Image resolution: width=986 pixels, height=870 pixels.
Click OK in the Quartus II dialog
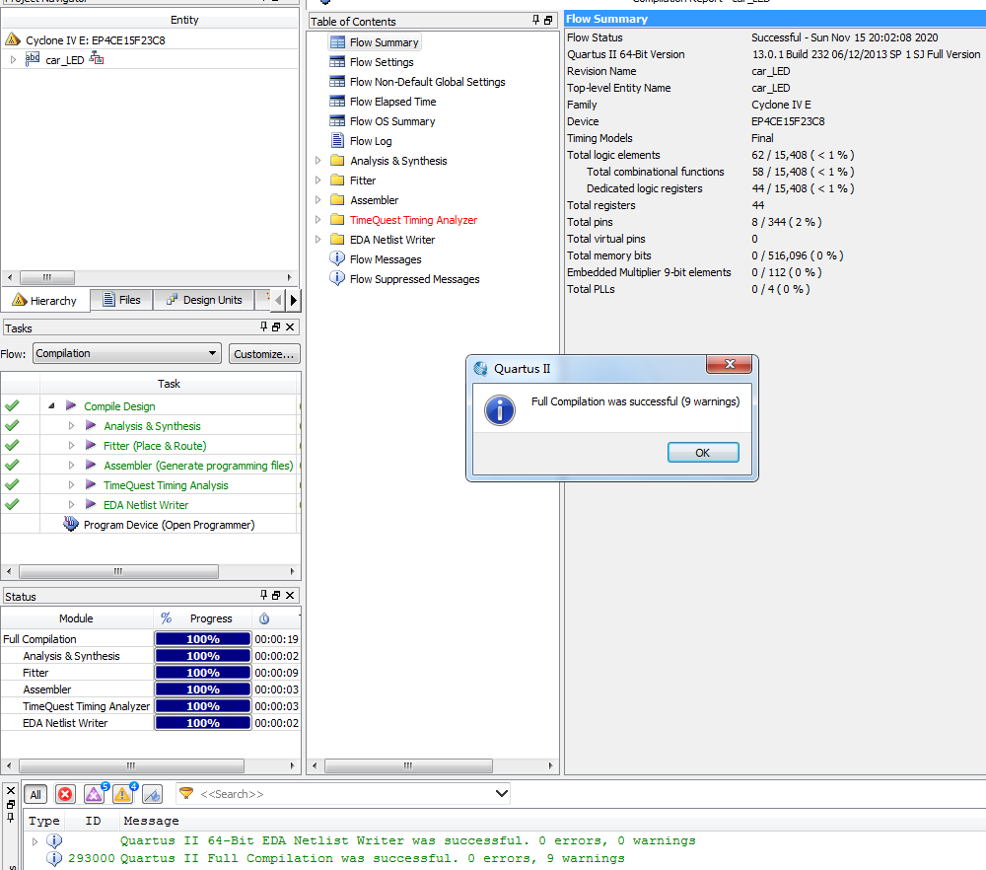pyautogui.click(x=703, y=453)
